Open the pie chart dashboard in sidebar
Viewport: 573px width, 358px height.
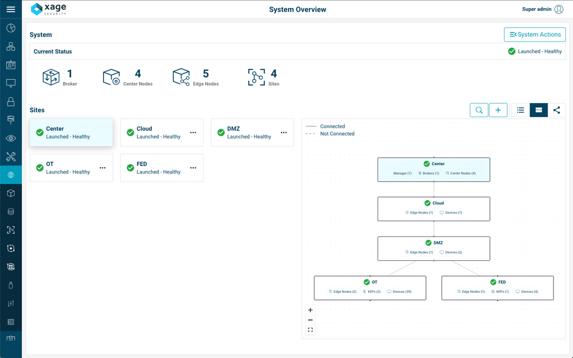point(11,28)
